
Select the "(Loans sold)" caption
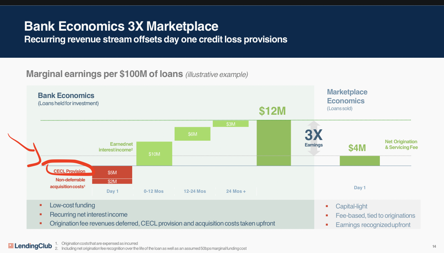tap(340, 108)
